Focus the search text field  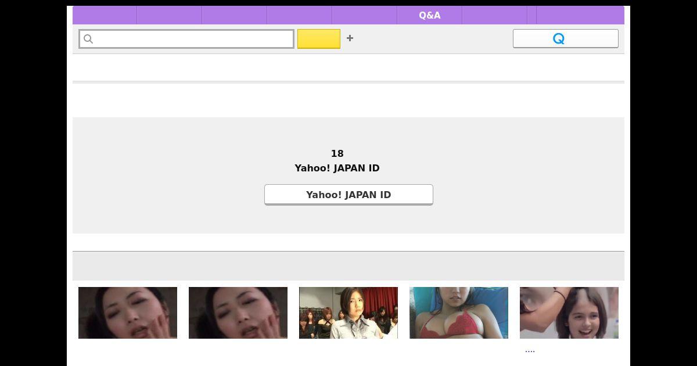(x=186, y=39)
